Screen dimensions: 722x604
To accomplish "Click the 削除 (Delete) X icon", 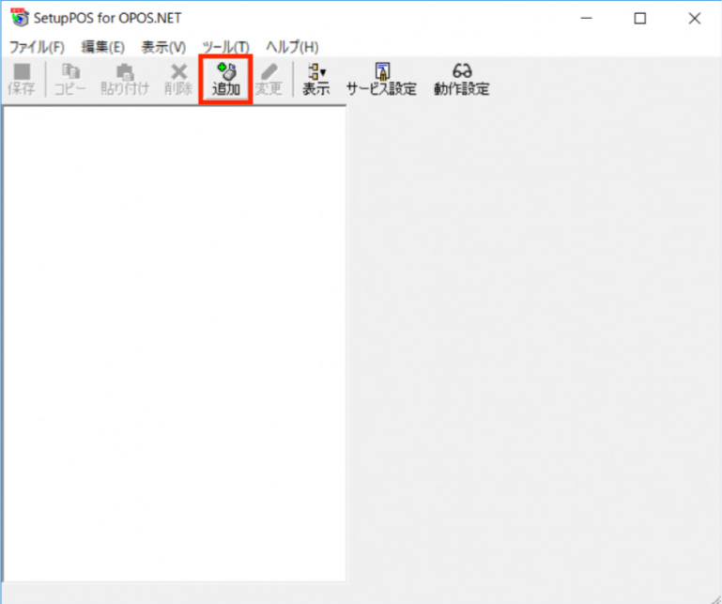I will point(178,79).
